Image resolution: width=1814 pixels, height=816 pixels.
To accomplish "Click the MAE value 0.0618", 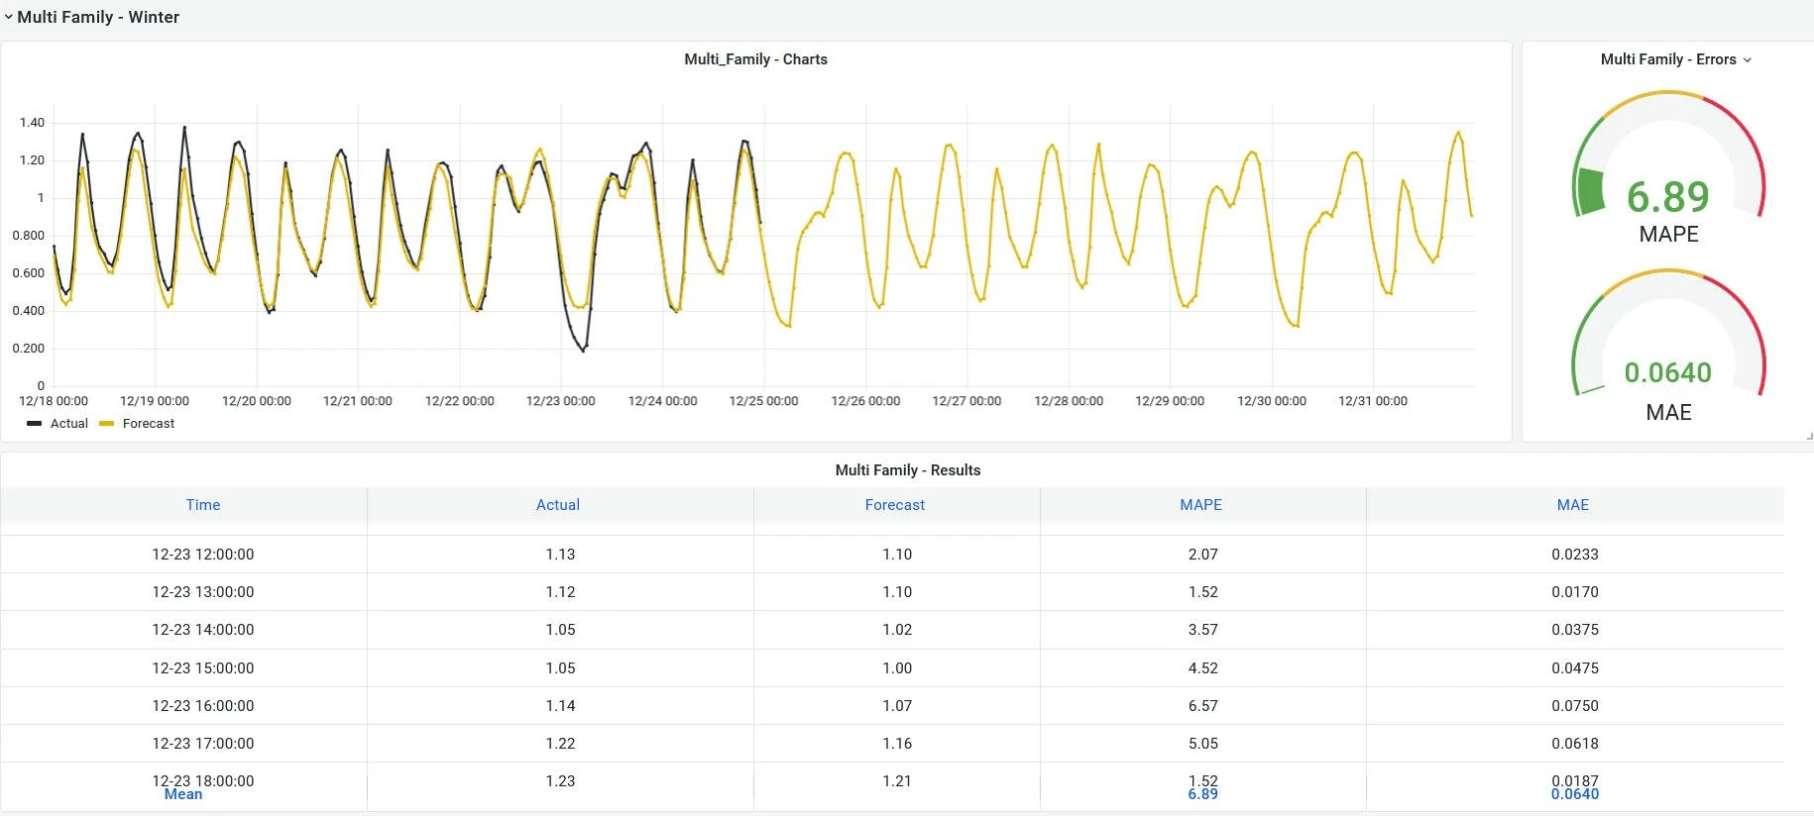I will (x=1575, y=744).
